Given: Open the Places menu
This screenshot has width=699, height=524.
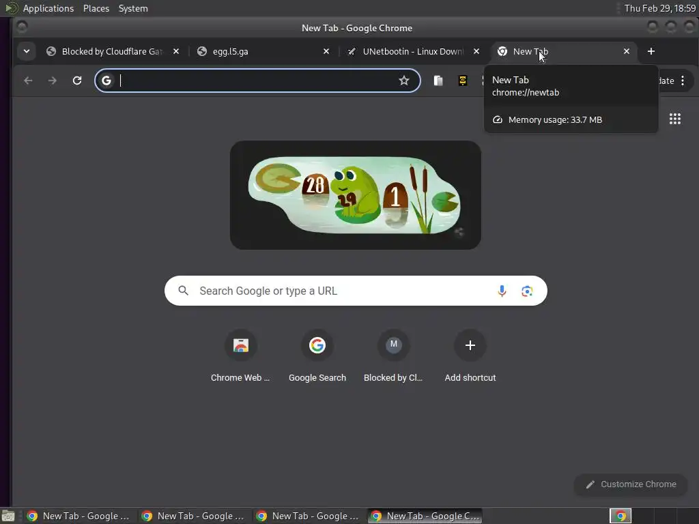Looking at the screenshot, I should [96, 8].
